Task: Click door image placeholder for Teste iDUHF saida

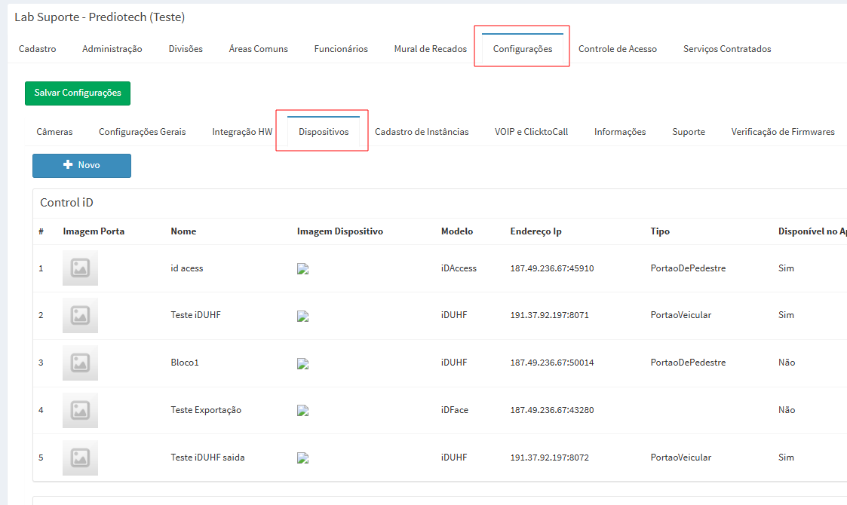Action: click(80, 458)
